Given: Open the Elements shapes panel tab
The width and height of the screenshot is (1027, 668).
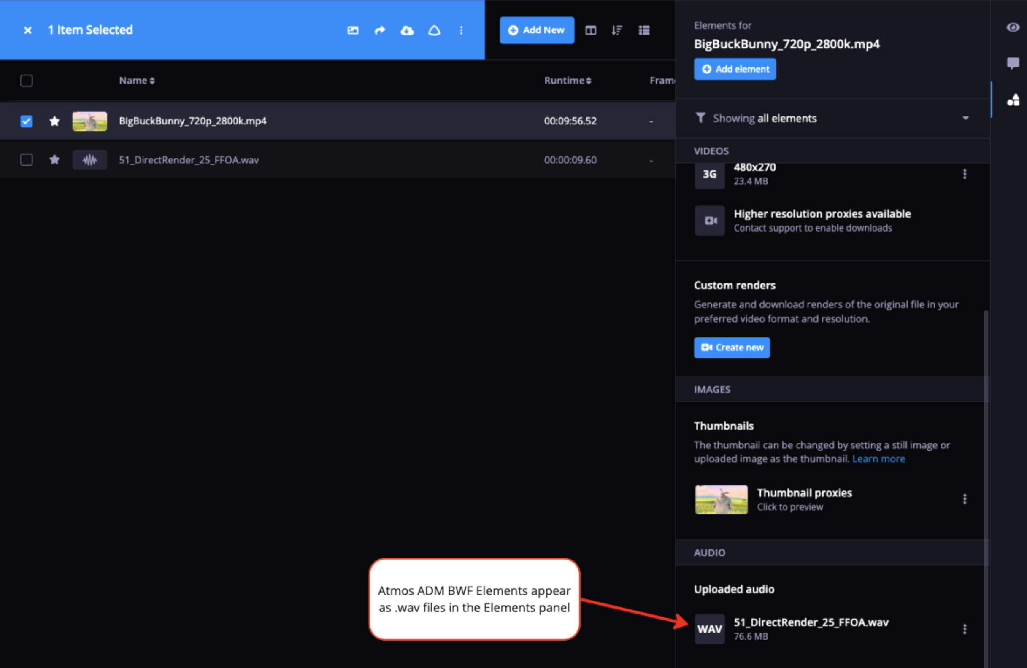Looking at the screenshot, I should [x=1013, y=100].
